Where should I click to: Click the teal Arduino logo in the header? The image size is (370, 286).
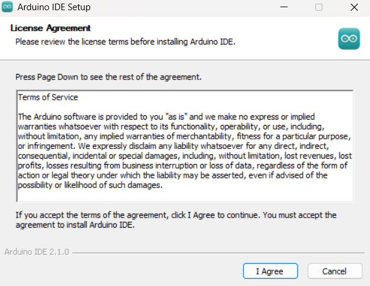click(349, 39)
